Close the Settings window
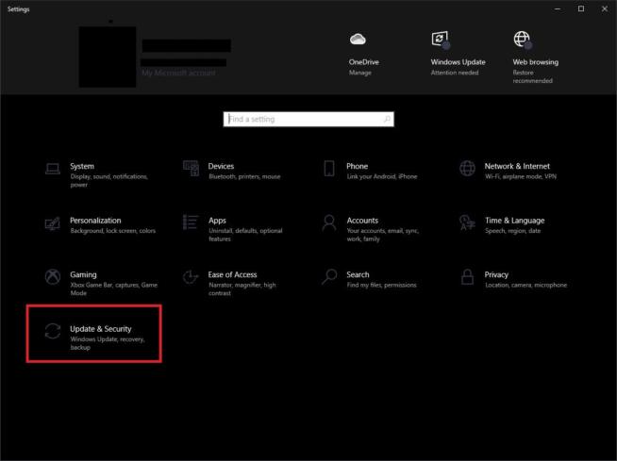This screenshot has height=461, width=617. (x=605, y=8)
